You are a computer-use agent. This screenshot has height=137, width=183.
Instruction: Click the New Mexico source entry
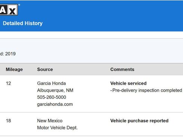50,121
